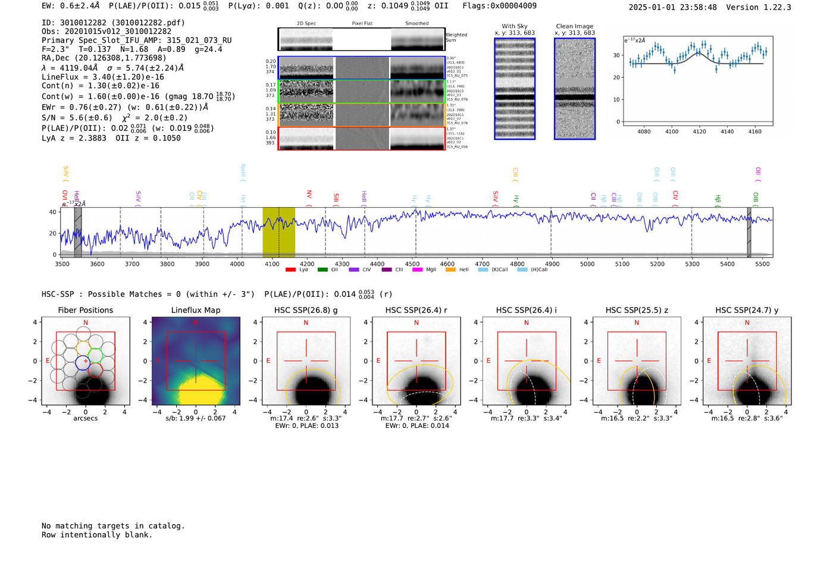Open the HSC SSP(24.7) y image
The width and height of the screenshot is (833, 567).
click(x=747, y=361)
